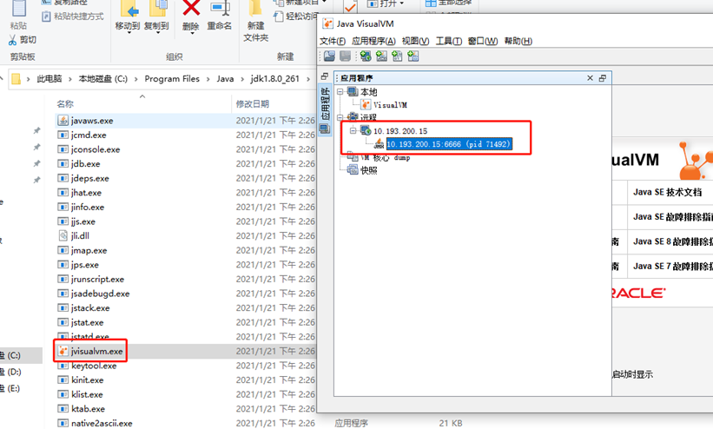Click the folder icon at address bar start
This screenshot has height=429, width=713.
click(16, 79)
